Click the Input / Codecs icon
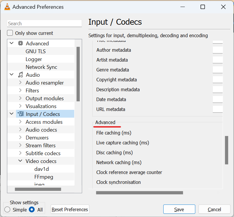Image resolution: width=234 pixels, height=217 pixels. coord(20,114)
